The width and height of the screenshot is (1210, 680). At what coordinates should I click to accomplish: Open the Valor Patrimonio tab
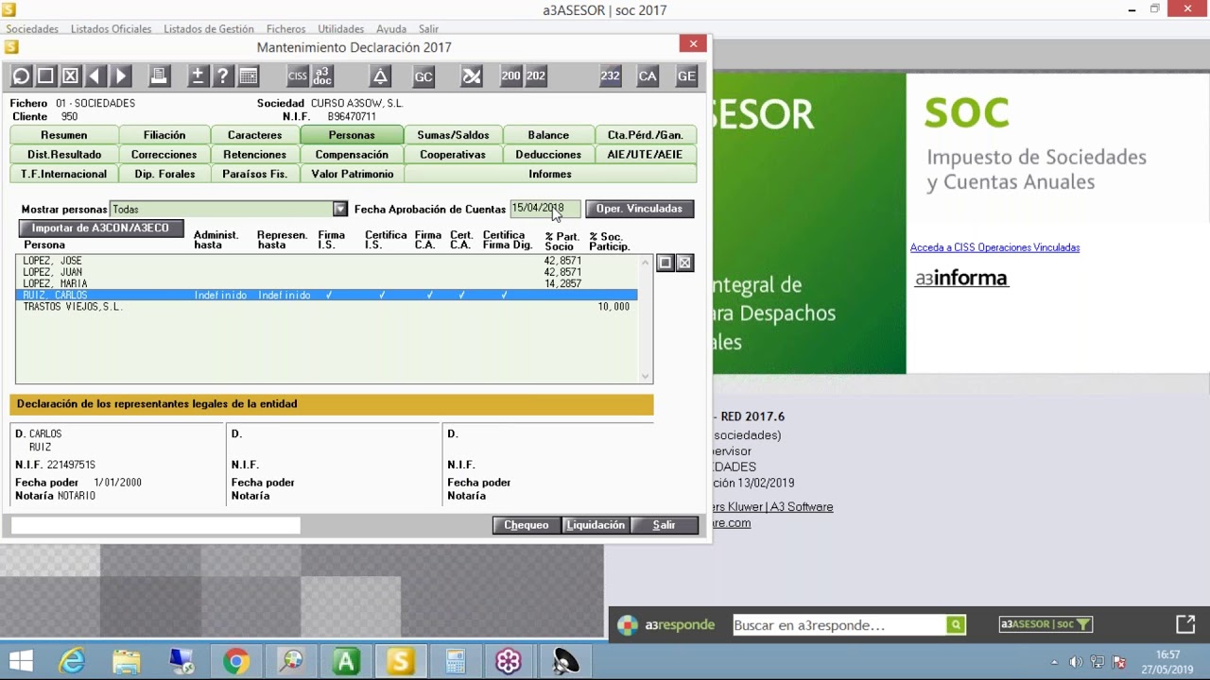[353, 175]
